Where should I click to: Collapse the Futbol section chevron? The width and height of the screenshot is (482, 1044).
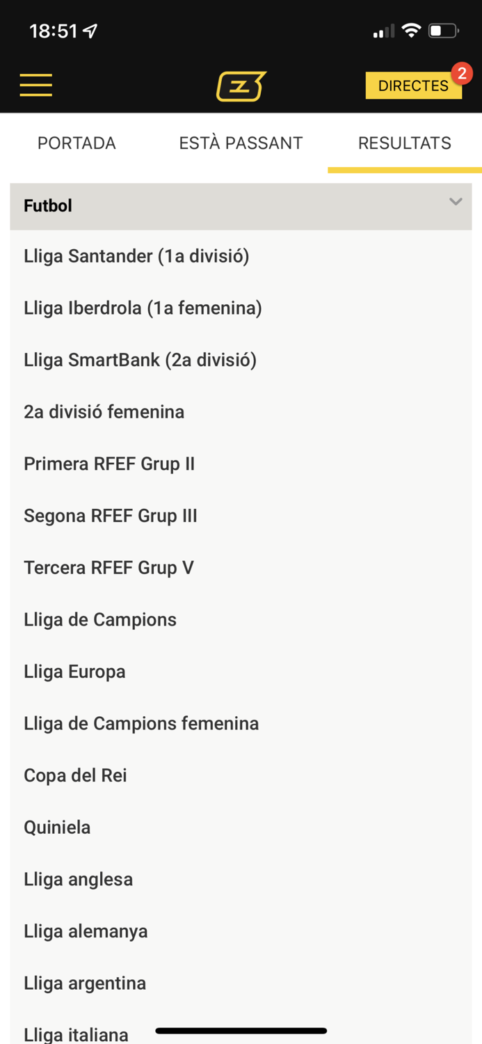pyautogui.click(x=456, y=203)
